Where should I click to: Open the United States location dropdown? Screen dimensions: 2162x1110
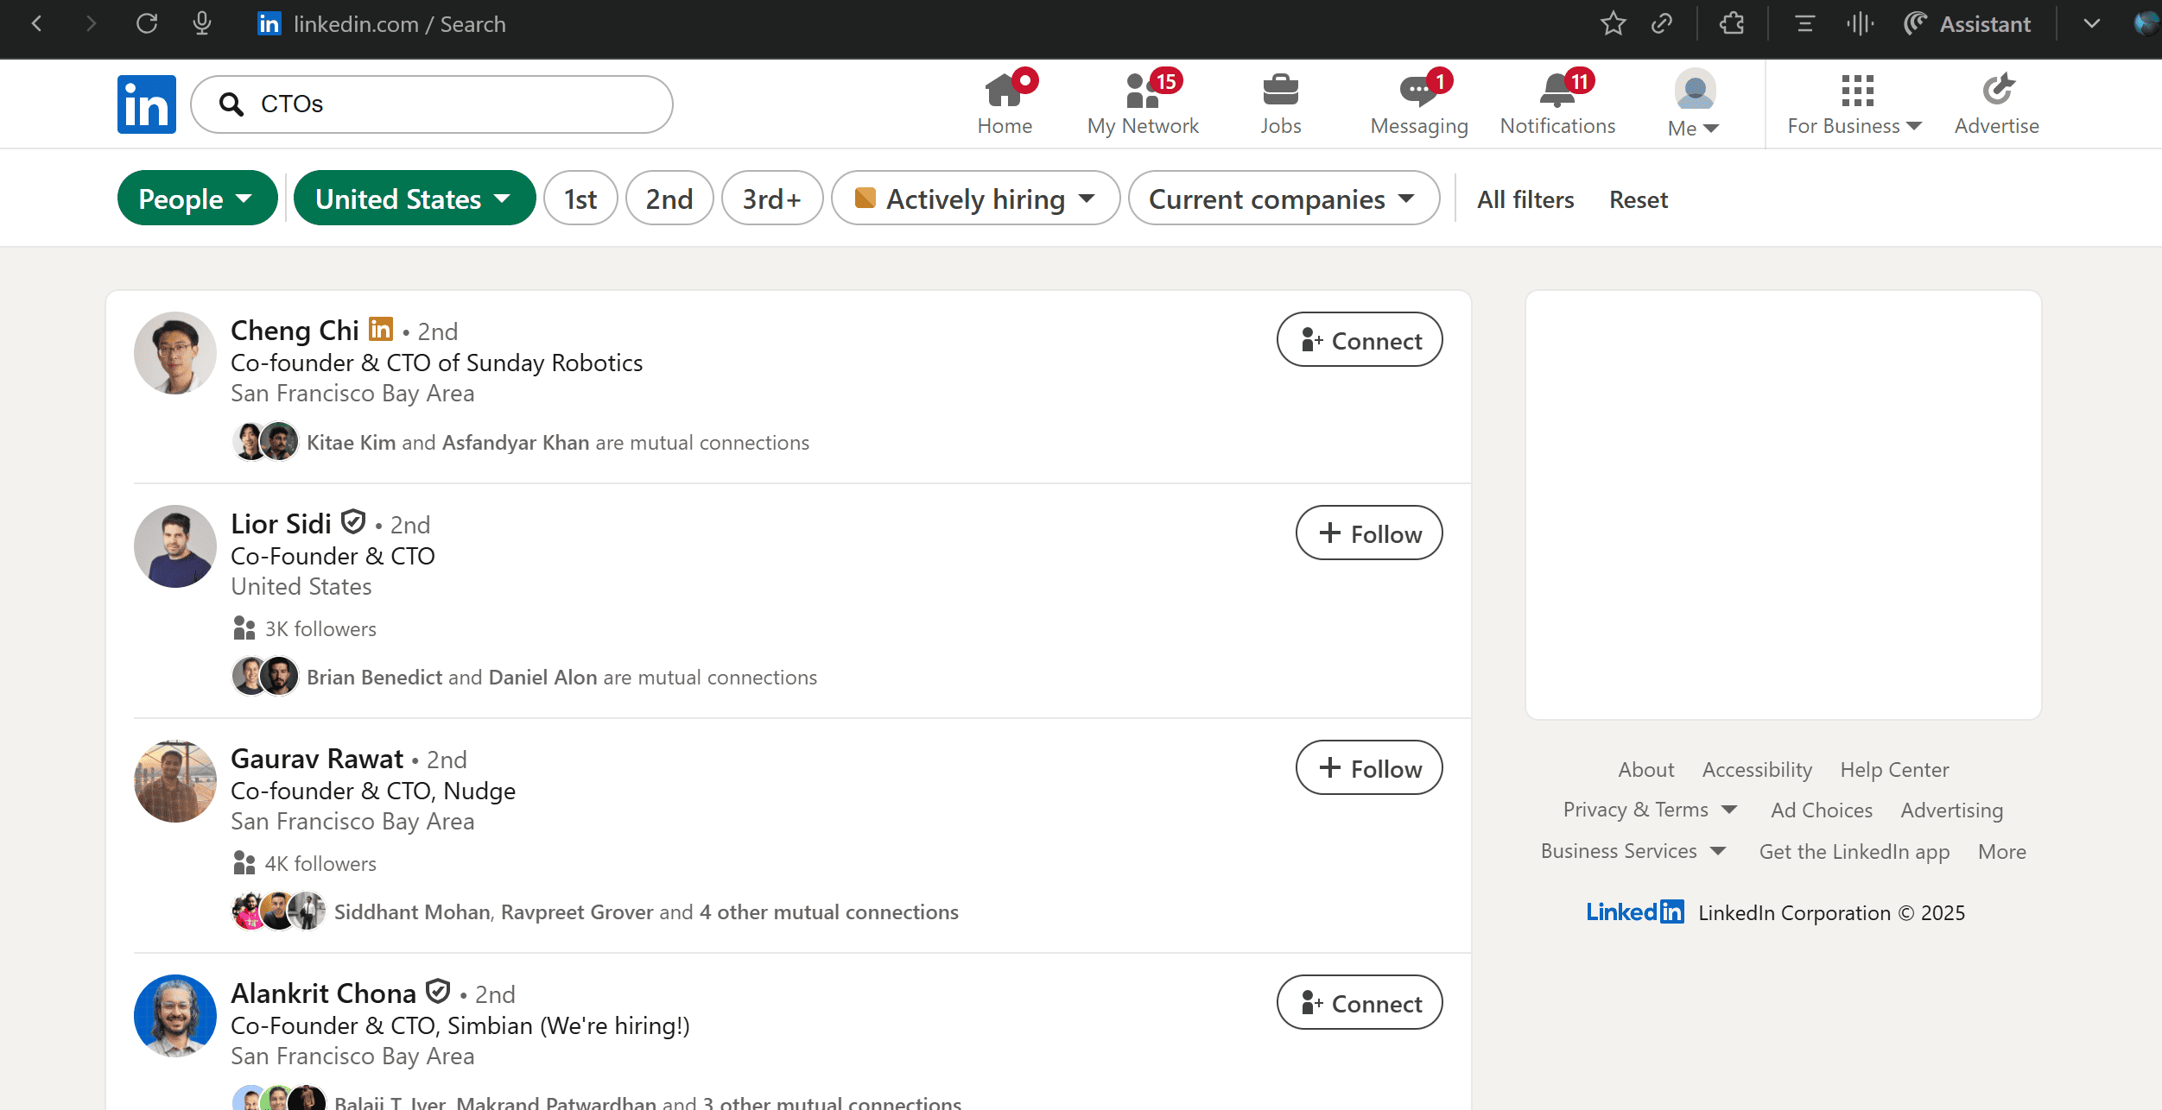pyautogui.click(x=414, y=198)
